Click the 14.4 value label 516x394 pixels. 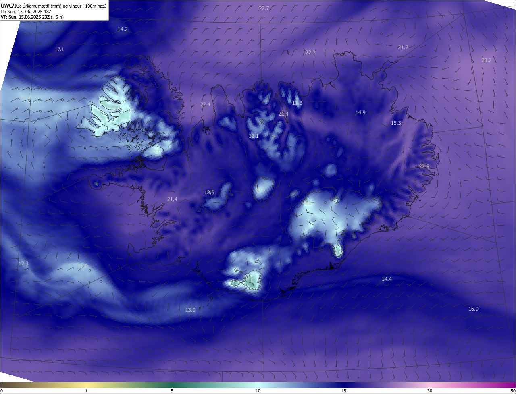click(387, 279)
